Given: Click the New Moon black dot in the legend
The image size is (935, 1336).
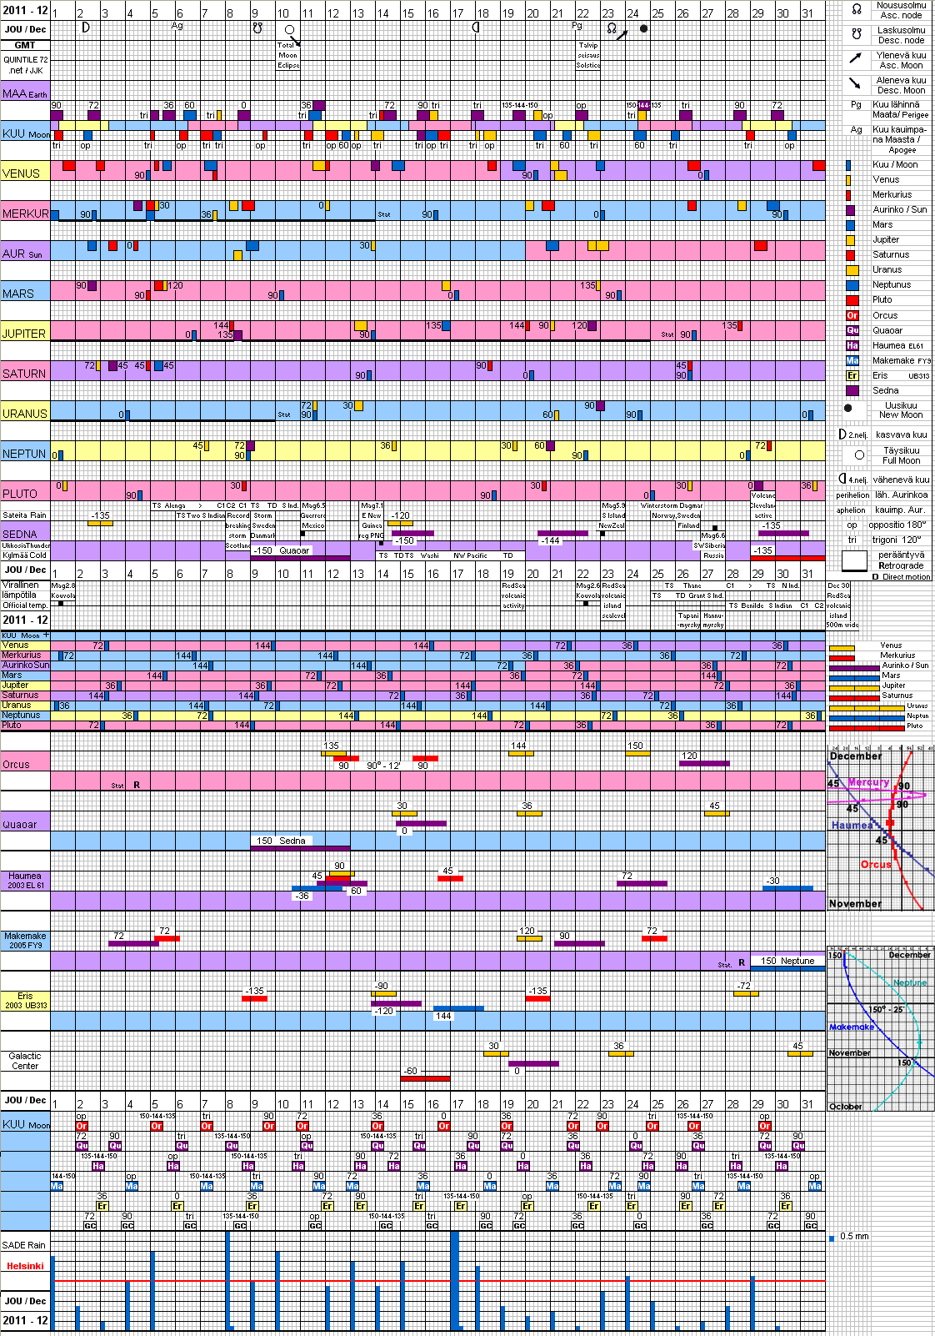Looking at the screenshot, I should click(x=848, y=409).
